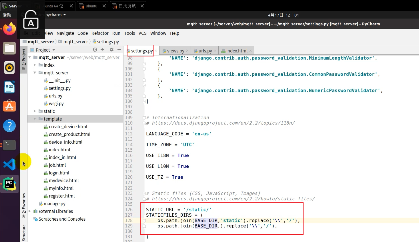Toggle fold marker at line 123
The width and height of the screenshot is (419, 242).
[x=144, y=193]
